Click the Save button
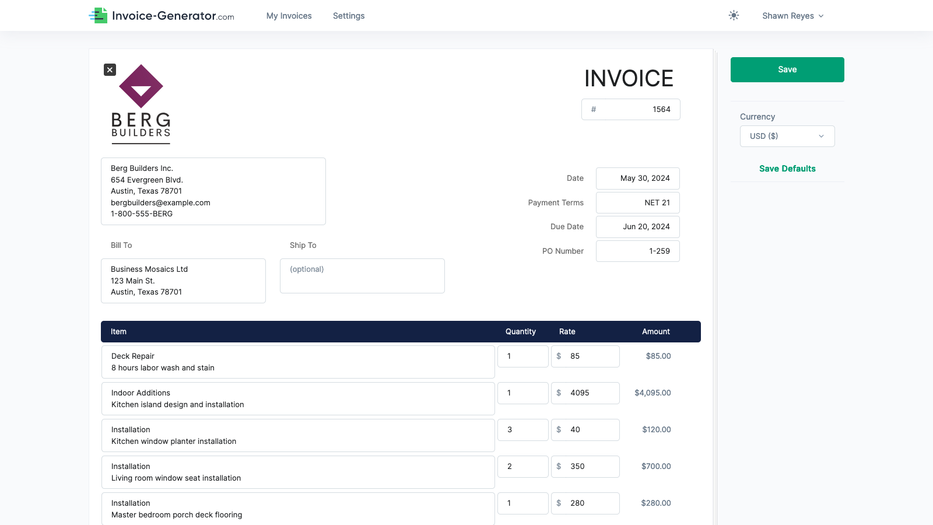 coord(787,69)
